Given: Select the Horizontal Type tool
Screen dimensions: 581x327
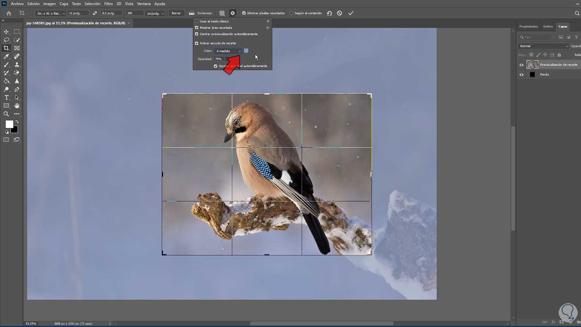Looking at the screenshot, I should (6, 98).
